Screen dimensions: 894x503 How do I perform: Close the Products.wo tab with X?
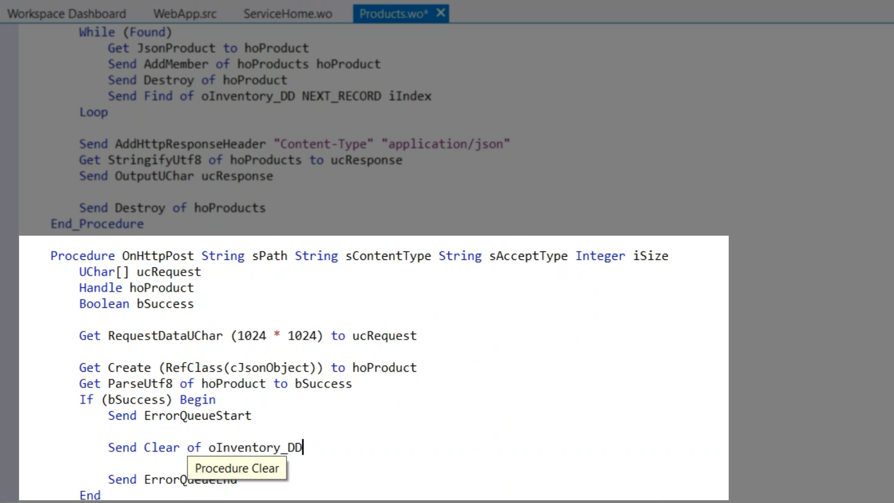click(440, 13)
